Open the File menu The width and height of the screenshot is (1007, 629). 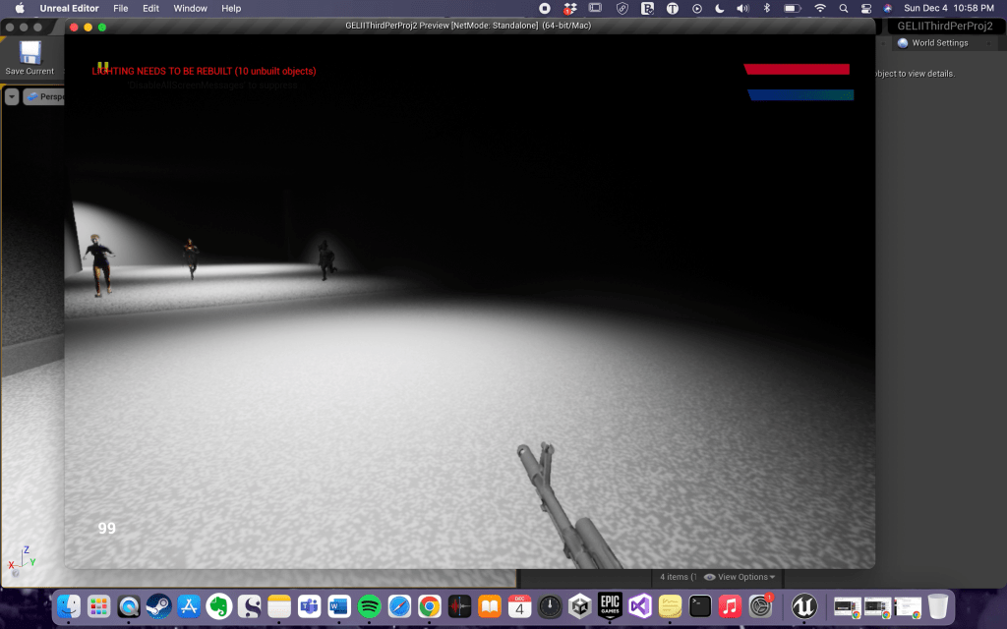point(121,8)
